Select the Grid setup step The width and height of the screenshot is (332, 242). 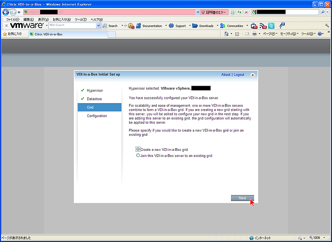[x=100, y=107]
